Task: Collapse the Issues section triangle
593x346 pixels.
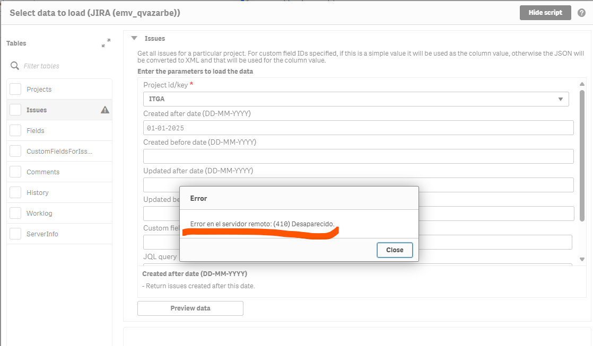Action: pyautogui.click(x=134, y=38)
